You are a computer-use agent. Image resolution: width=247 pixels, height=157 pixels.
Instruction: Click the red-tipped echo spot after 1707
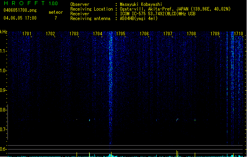point(177,120)
